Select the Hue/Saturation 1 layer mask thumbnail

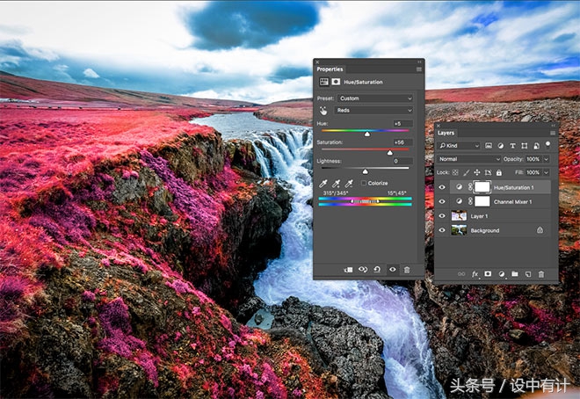point(482,187)
